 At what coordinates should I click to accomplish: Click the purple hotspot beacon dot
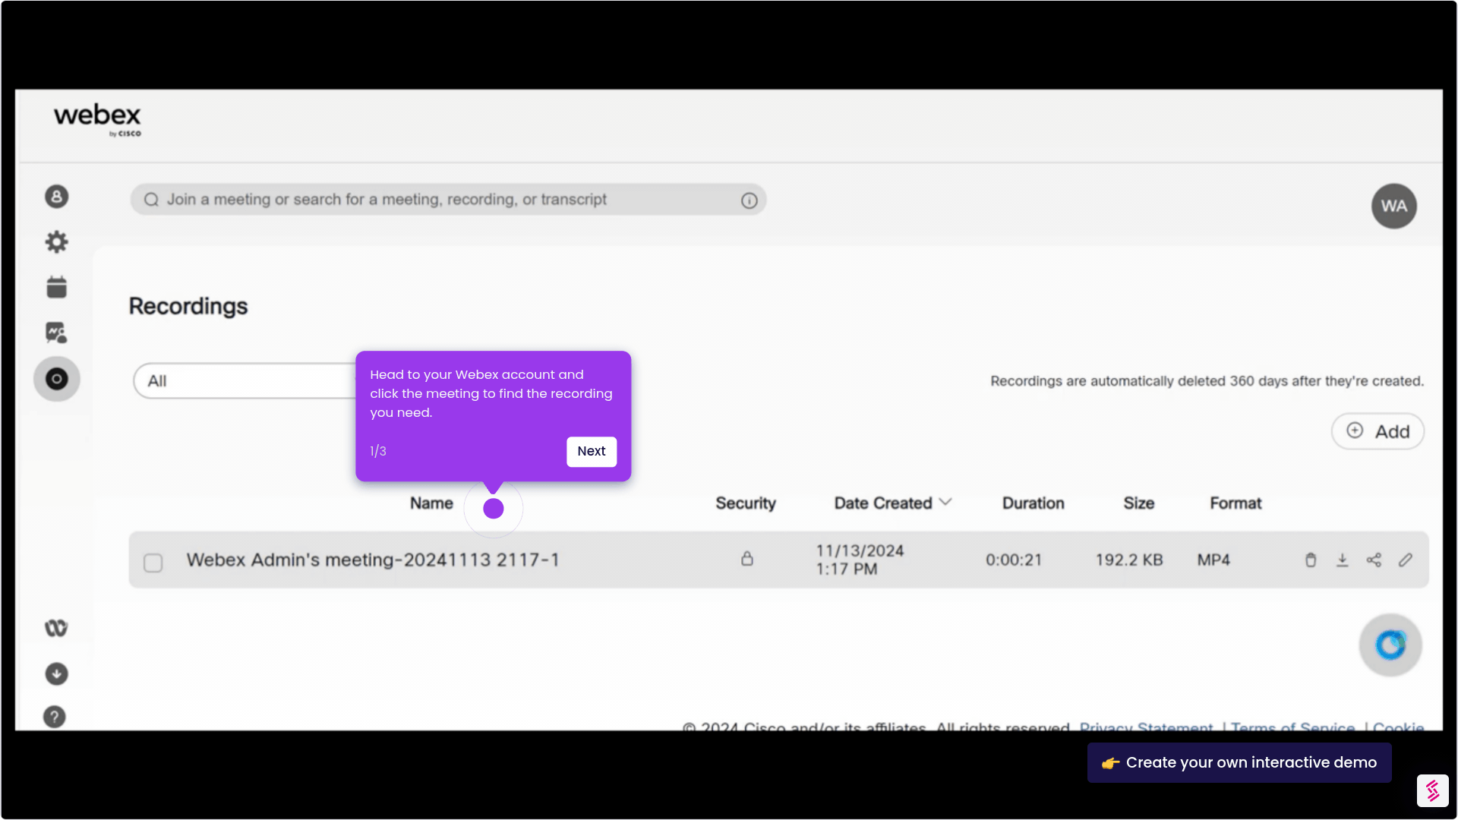click(494, 509)
